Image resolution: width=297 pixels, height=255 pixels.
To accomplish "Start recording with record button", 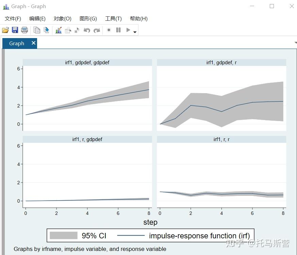I will (109, 30).
